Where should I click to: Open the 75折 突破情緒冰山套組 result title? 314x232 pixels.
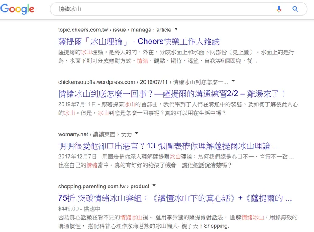coord(175,198)
